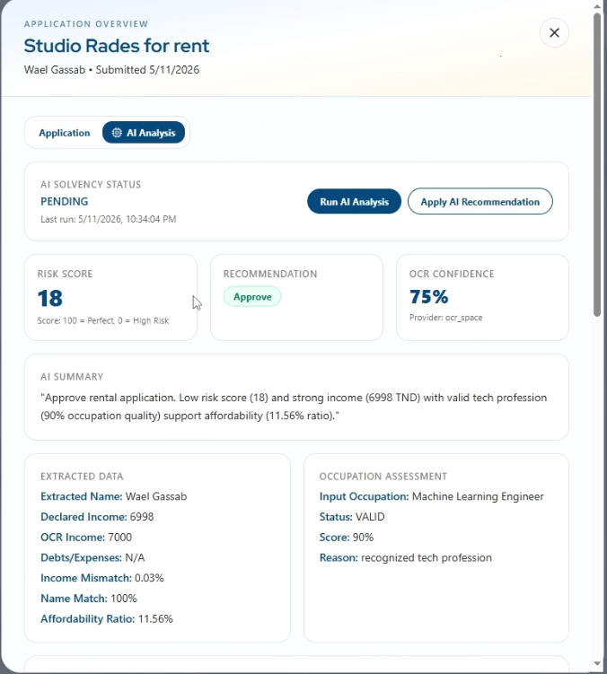The width and height of the screenshot is (607, 674).
Task: Click the scrollbar up arrow
Action: pos(597,6)
